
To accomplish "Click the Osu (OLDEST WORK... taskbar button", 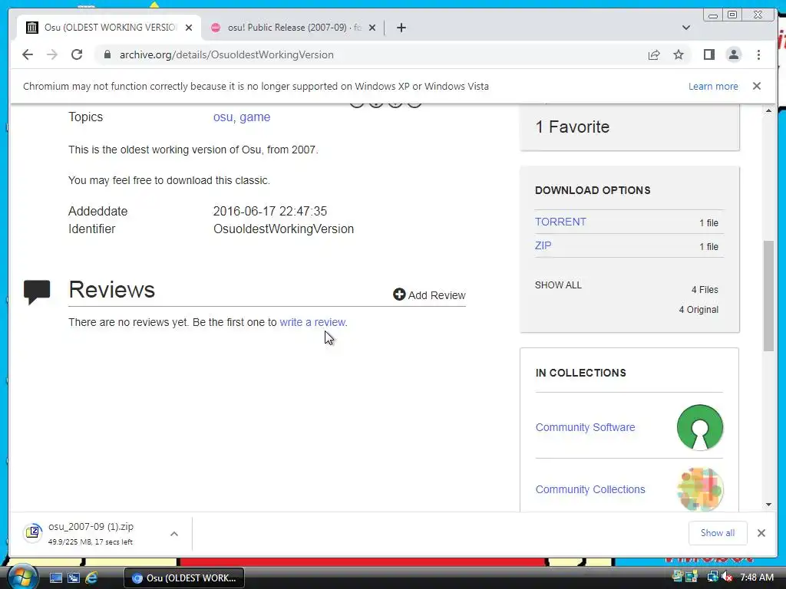I will tap(184, 577).
